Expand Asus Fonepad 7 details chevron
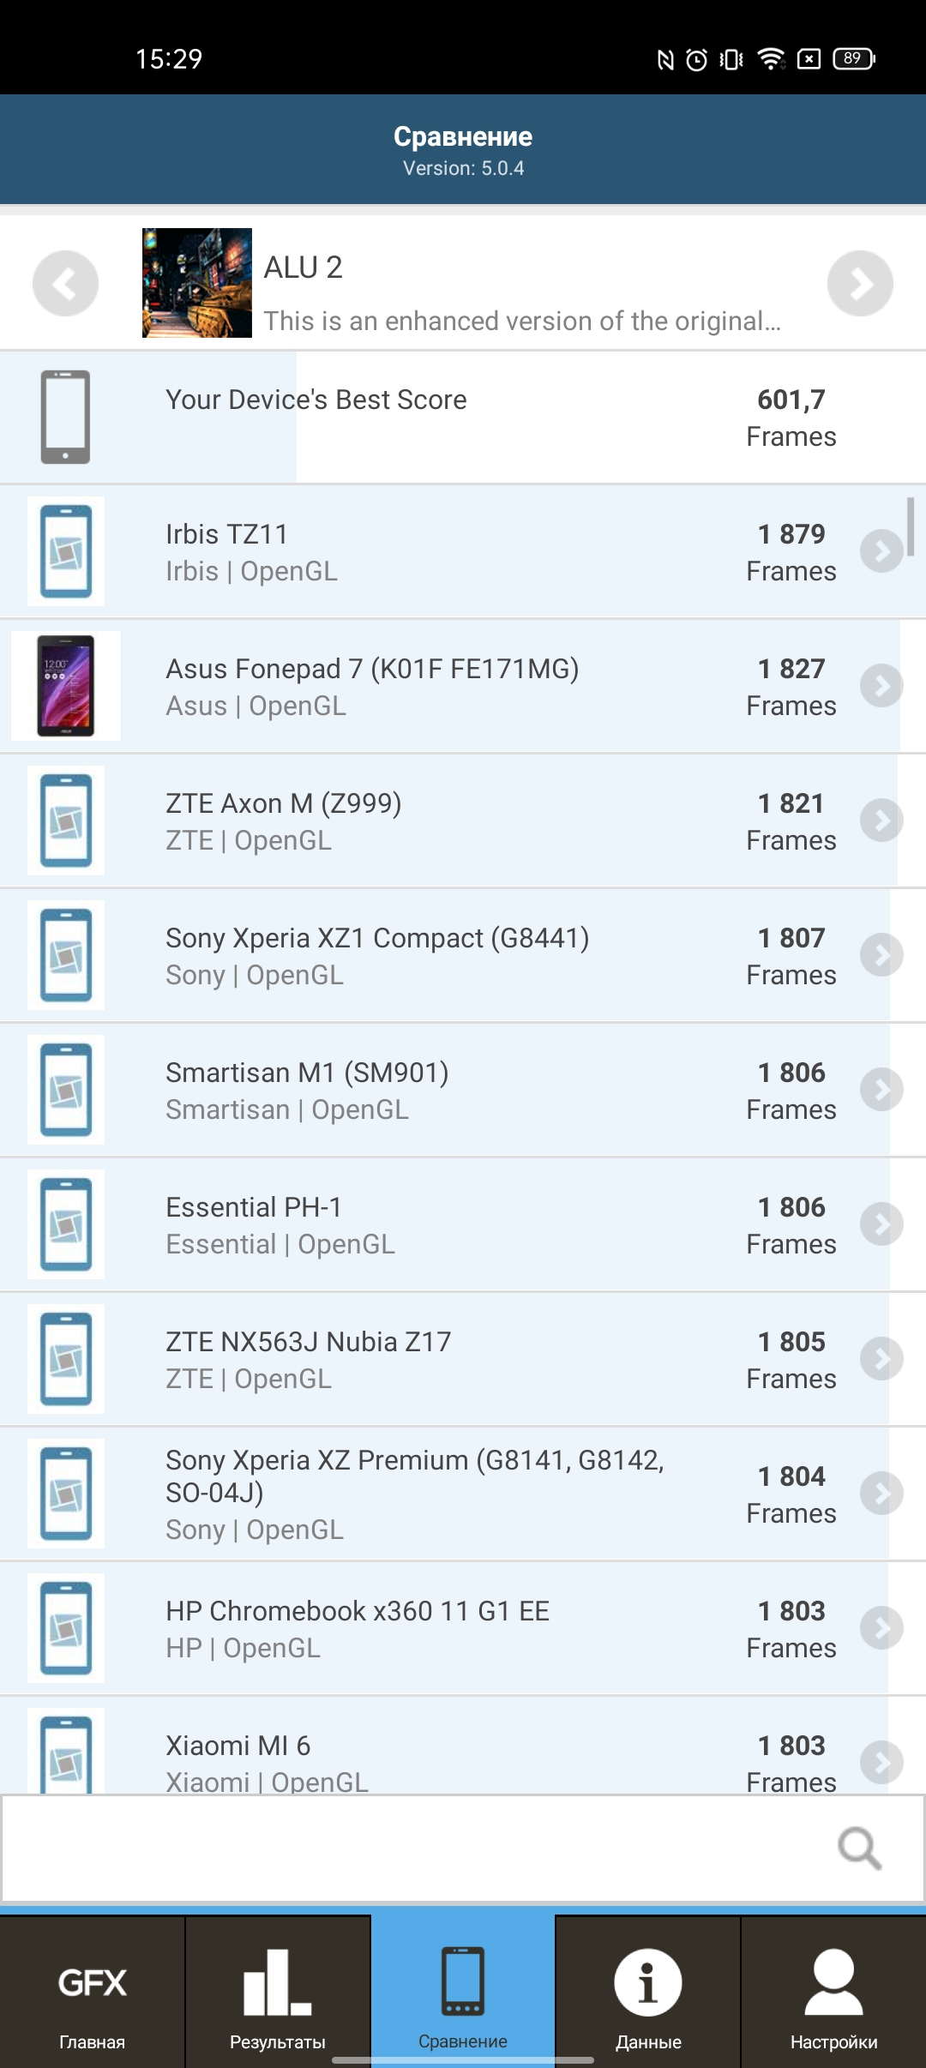 click(x=881, y=686)
